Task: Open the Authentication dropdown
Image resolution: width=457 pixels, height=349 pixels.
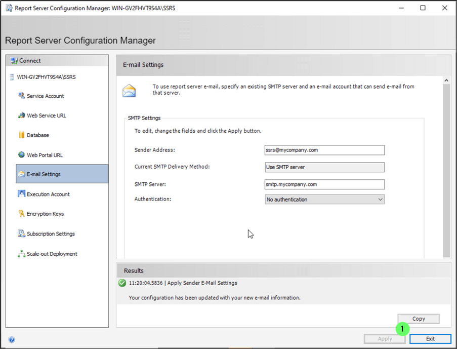Action: pos(324,200)
